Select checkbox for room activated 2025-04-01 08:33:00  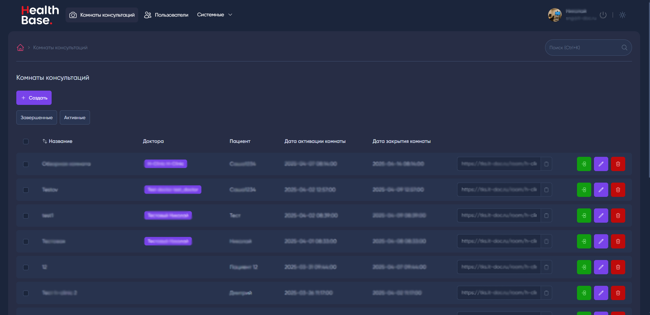point(26,242)
